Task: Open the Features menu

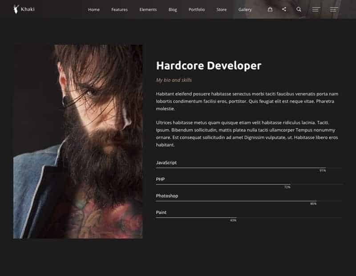Action: (119, 9)
